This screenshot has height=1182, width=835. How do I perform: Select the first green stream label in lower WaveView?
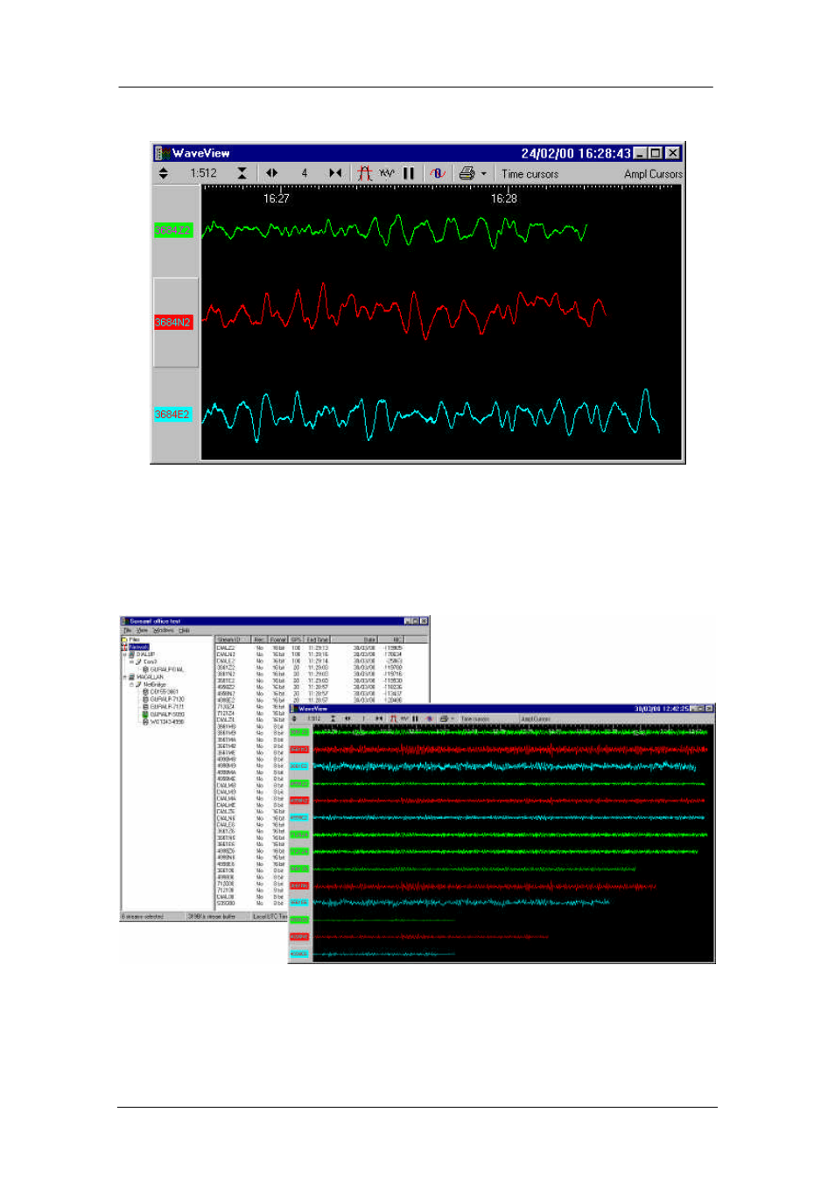click(x=299, y=732)
